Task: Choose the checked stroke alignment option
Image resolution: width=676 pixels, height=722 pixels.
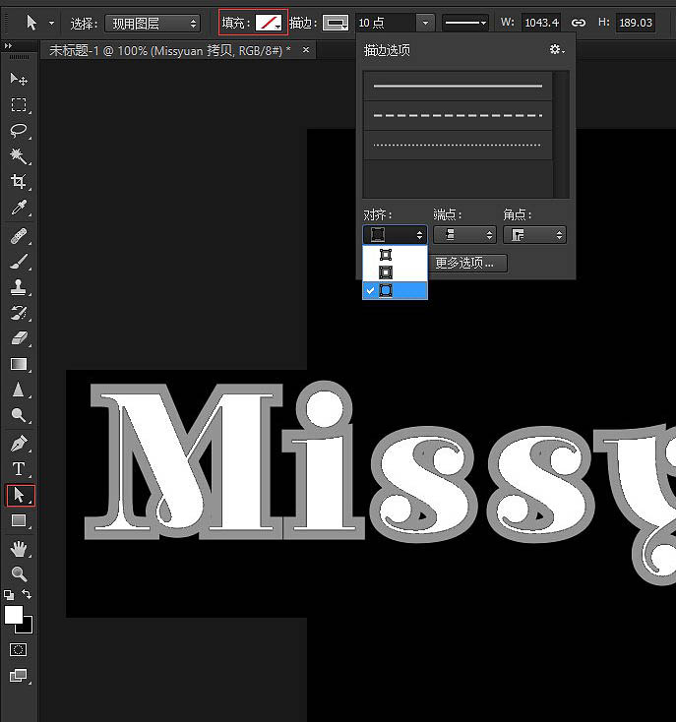Action: point(396,290)
